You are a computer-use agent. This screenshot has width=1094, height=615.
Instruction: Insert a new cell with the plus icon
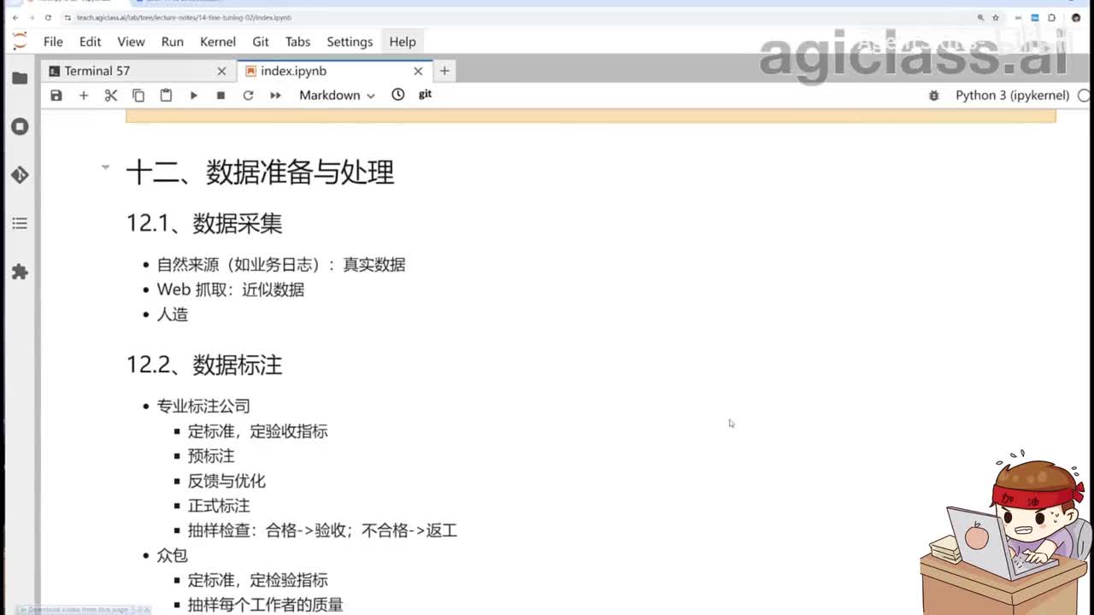(84, 95)
